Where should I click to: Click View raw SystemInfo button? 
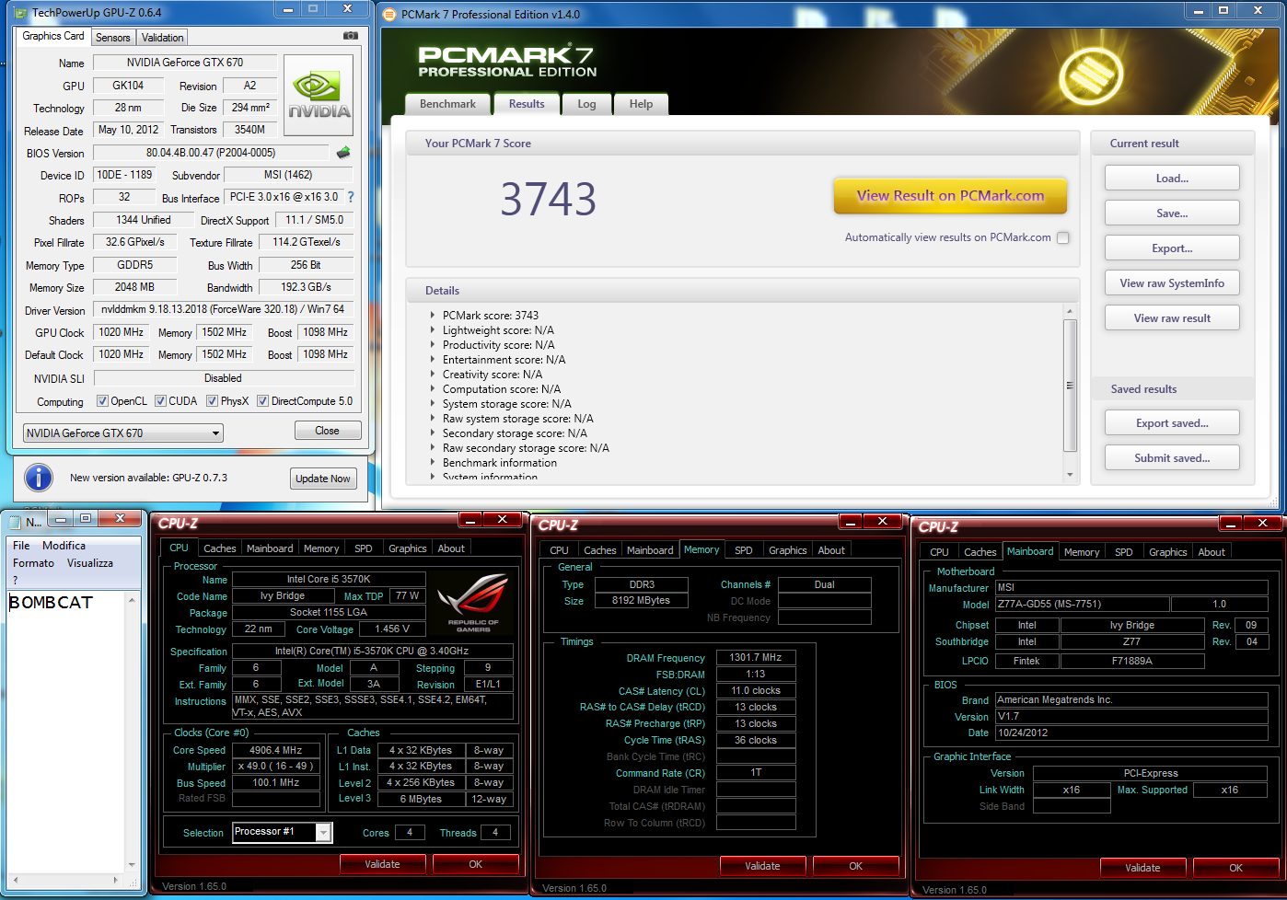(x=1172, y=283)
